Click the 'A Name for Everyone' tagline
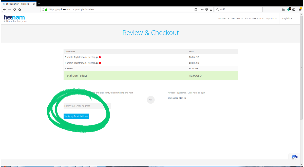Viewport: 304px width, 167px height. pyautogui.click(x=15, y=21)
